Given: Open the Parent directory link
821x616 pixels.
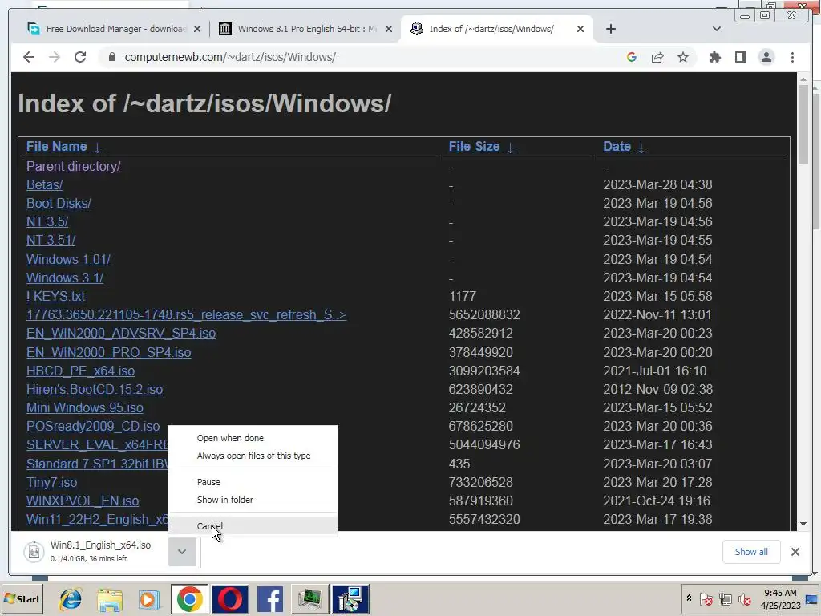Looking at the screenshot, I should click(73, 166).
